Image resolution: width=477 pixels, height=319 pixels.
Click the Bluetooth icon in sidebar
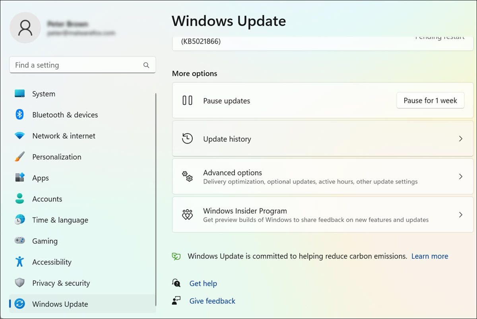[x=19, y=114]
